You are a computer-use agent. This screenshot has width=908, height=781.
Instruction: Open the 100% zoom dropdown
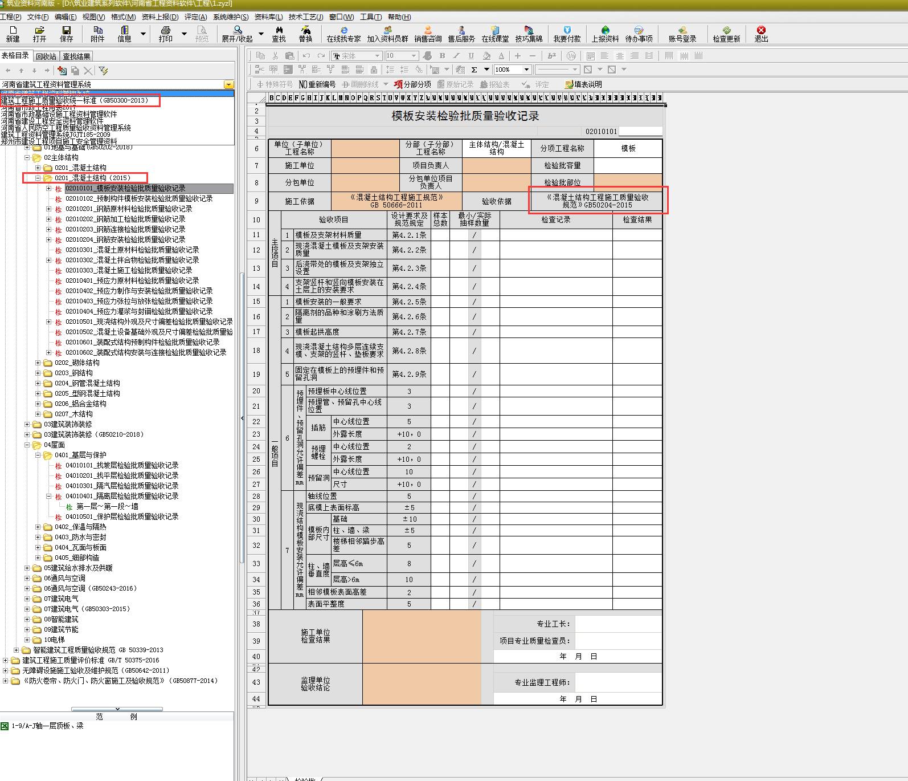[x=526, y=70]
